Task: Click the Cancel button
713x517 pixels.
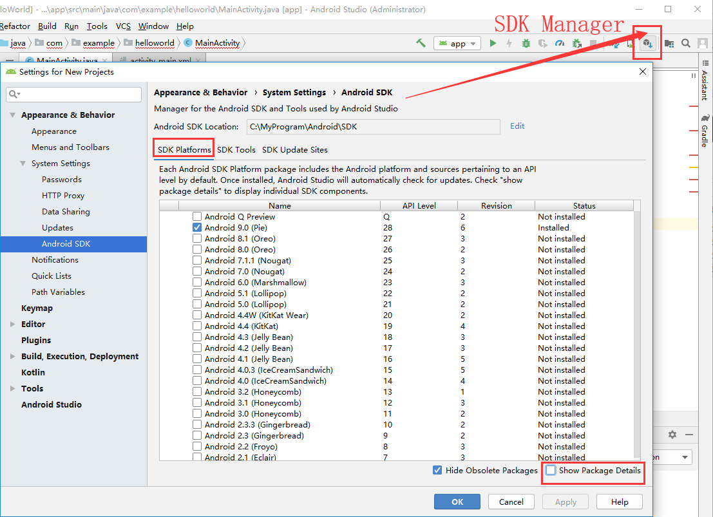Action: click(511, 502)
